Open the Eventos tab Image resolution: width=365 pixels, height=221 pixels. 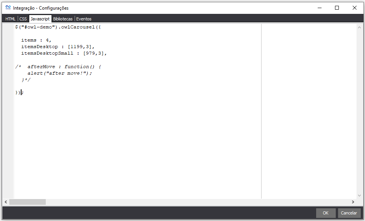pos(84,19)
